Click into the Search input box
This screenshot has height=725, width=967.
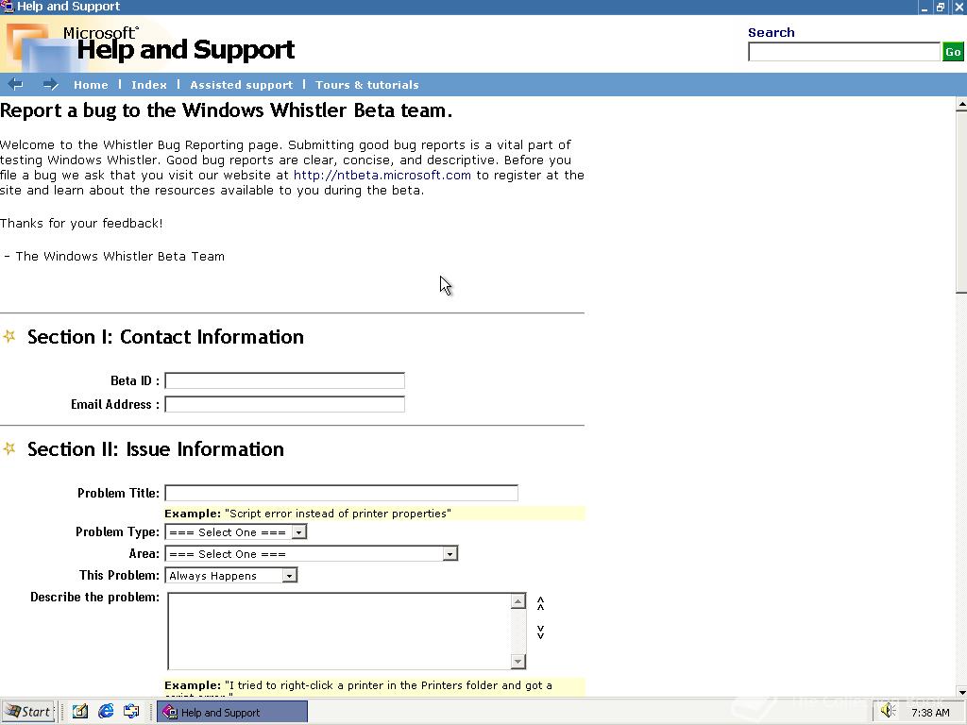click(x=843, y=53)
